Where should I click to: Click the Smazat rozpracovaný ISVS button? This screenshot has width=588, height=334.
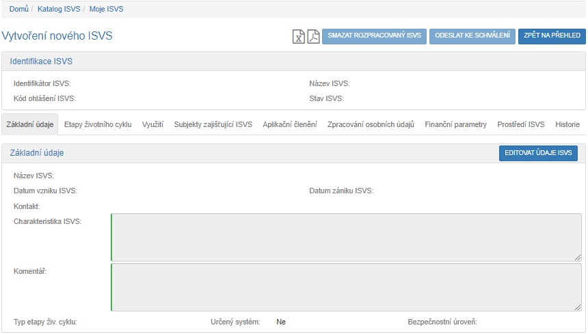pyautogui.click(x=374, y=36)
